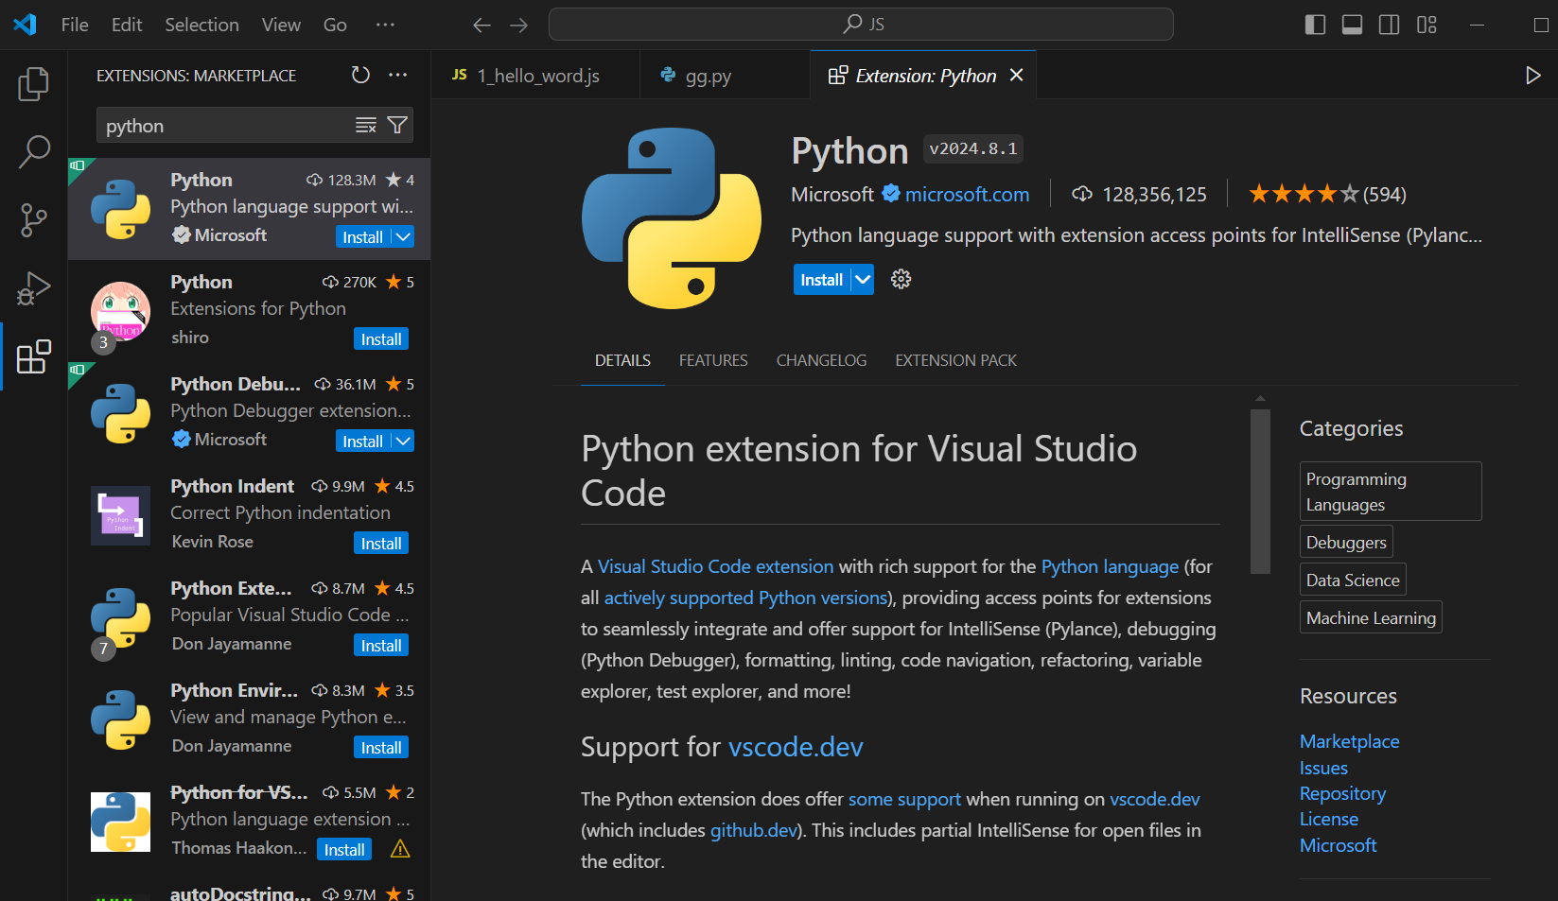Refresh the extensions marketplace list

tap(360, 75)
